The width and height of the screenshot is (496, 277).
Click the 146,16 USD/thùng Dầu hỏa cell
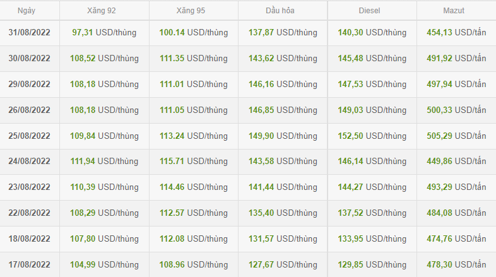(x=282, y=84)
